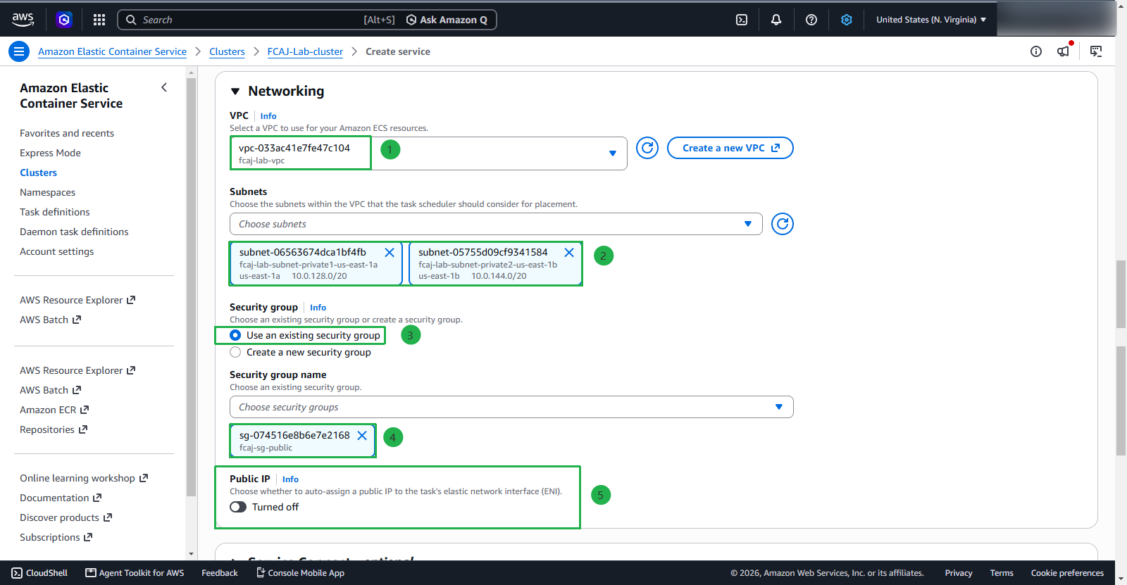Remove security group sg-074516e8b6e72168
This screenshot has height=585, width=1127.
[x=362, y=435]
